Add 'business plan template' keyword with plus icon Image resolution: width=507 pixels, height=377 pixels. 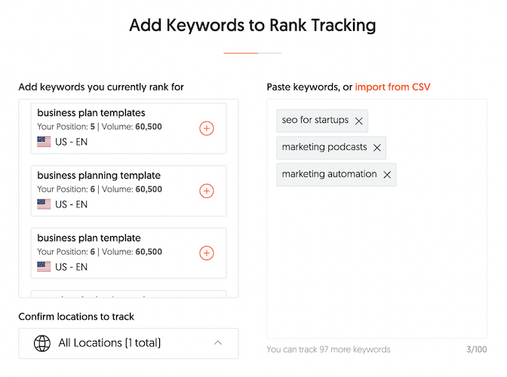[x=206, y=253]
